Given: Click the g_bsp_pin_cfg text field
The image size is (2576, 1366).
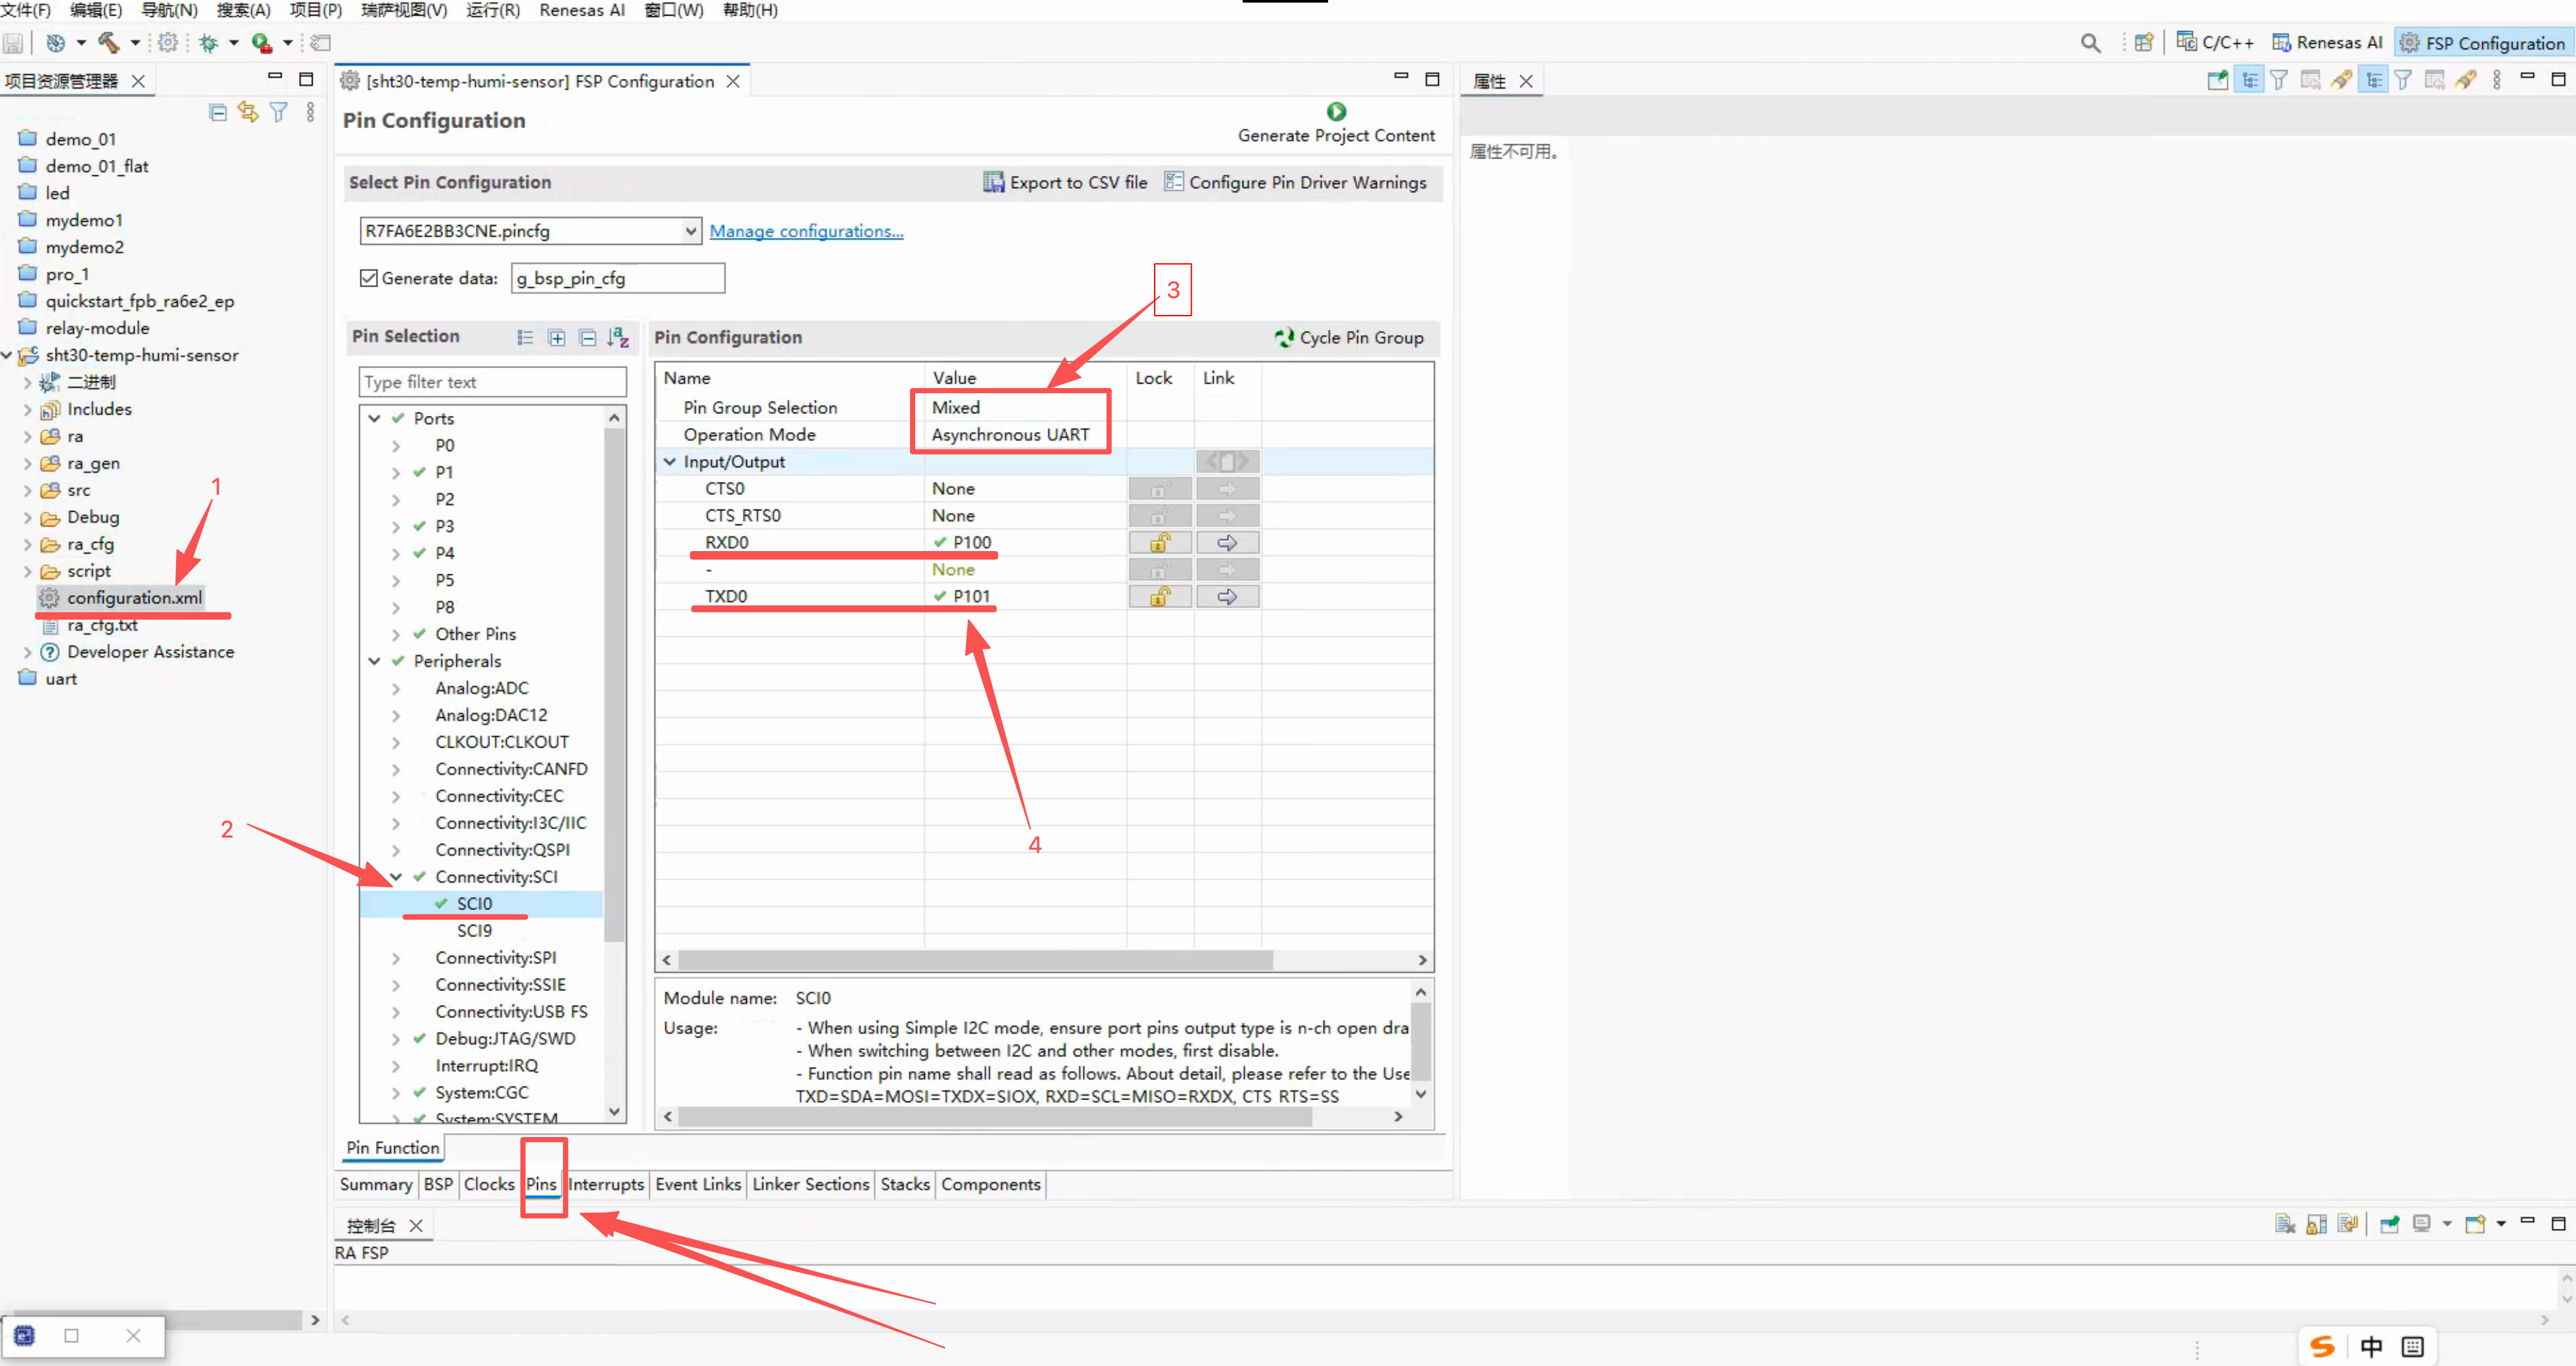Looking at the screenshot, I should pyautogui.click(x=617, y=278).
